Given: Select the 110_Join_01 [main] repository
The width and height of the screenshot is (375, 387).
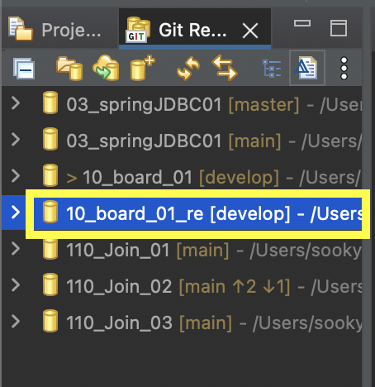Looking at the screenshot, I should (182, 249).
